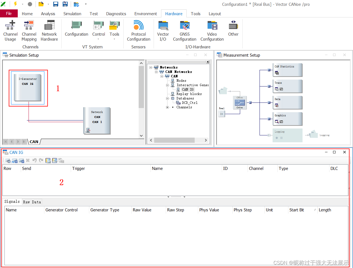Open the dropdown arrow next to open-folder icon
This screenshot has height=268, width=353.
48,4
